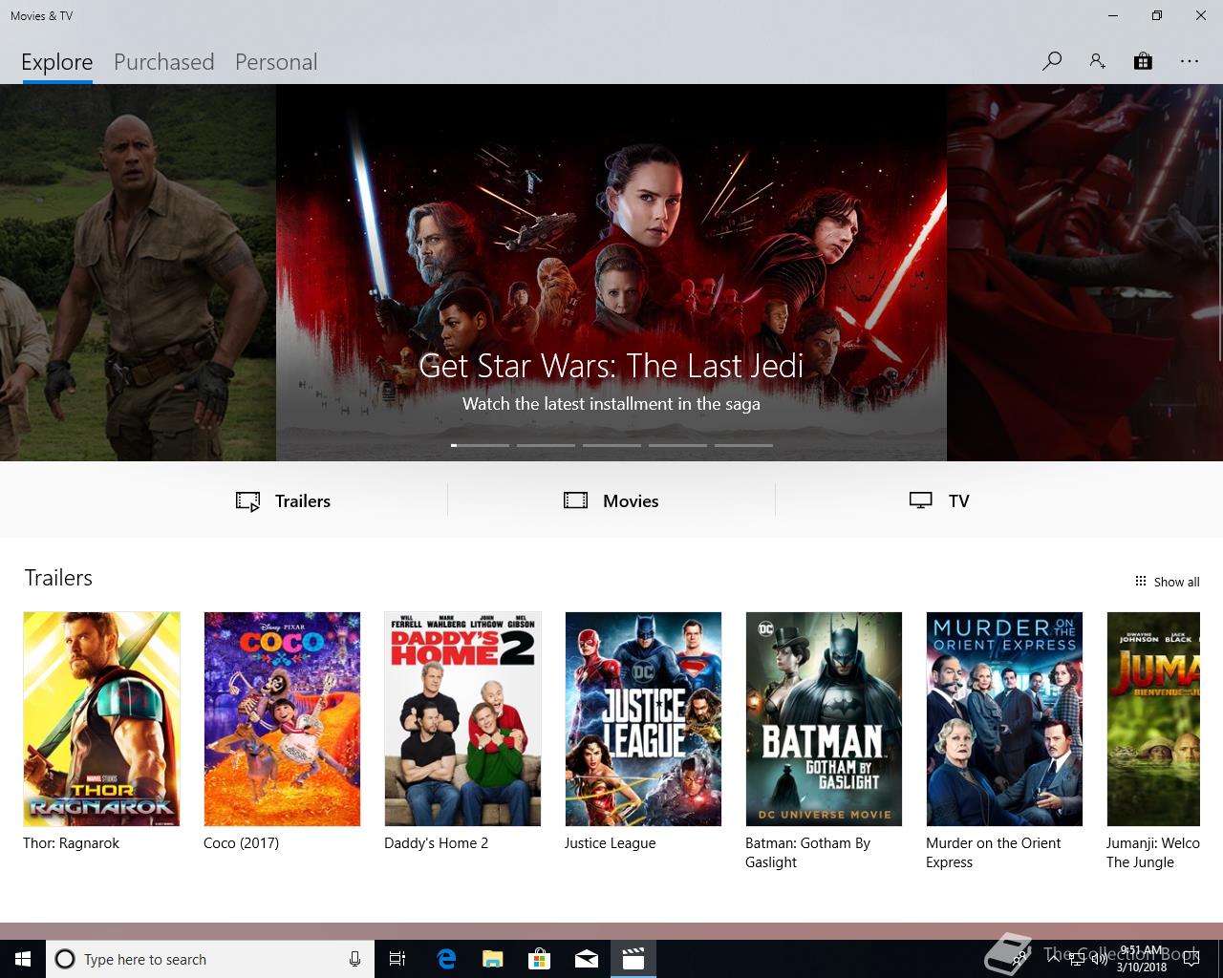The width and height of the screenshot is (1223, 978).
Task: Click the Daddy's Home 2 title text
Action: pos(436,843)
